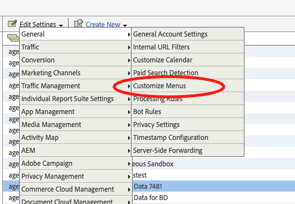Screen dimensions: 295x204
Task: Open the Marketing Channels submenu
Action: pyautogui.click(x=75, y=73)
